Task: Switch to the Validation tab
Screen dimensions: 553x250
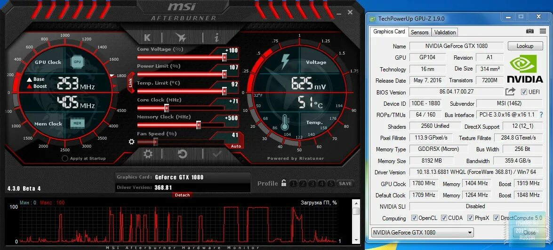Action: 445,32
